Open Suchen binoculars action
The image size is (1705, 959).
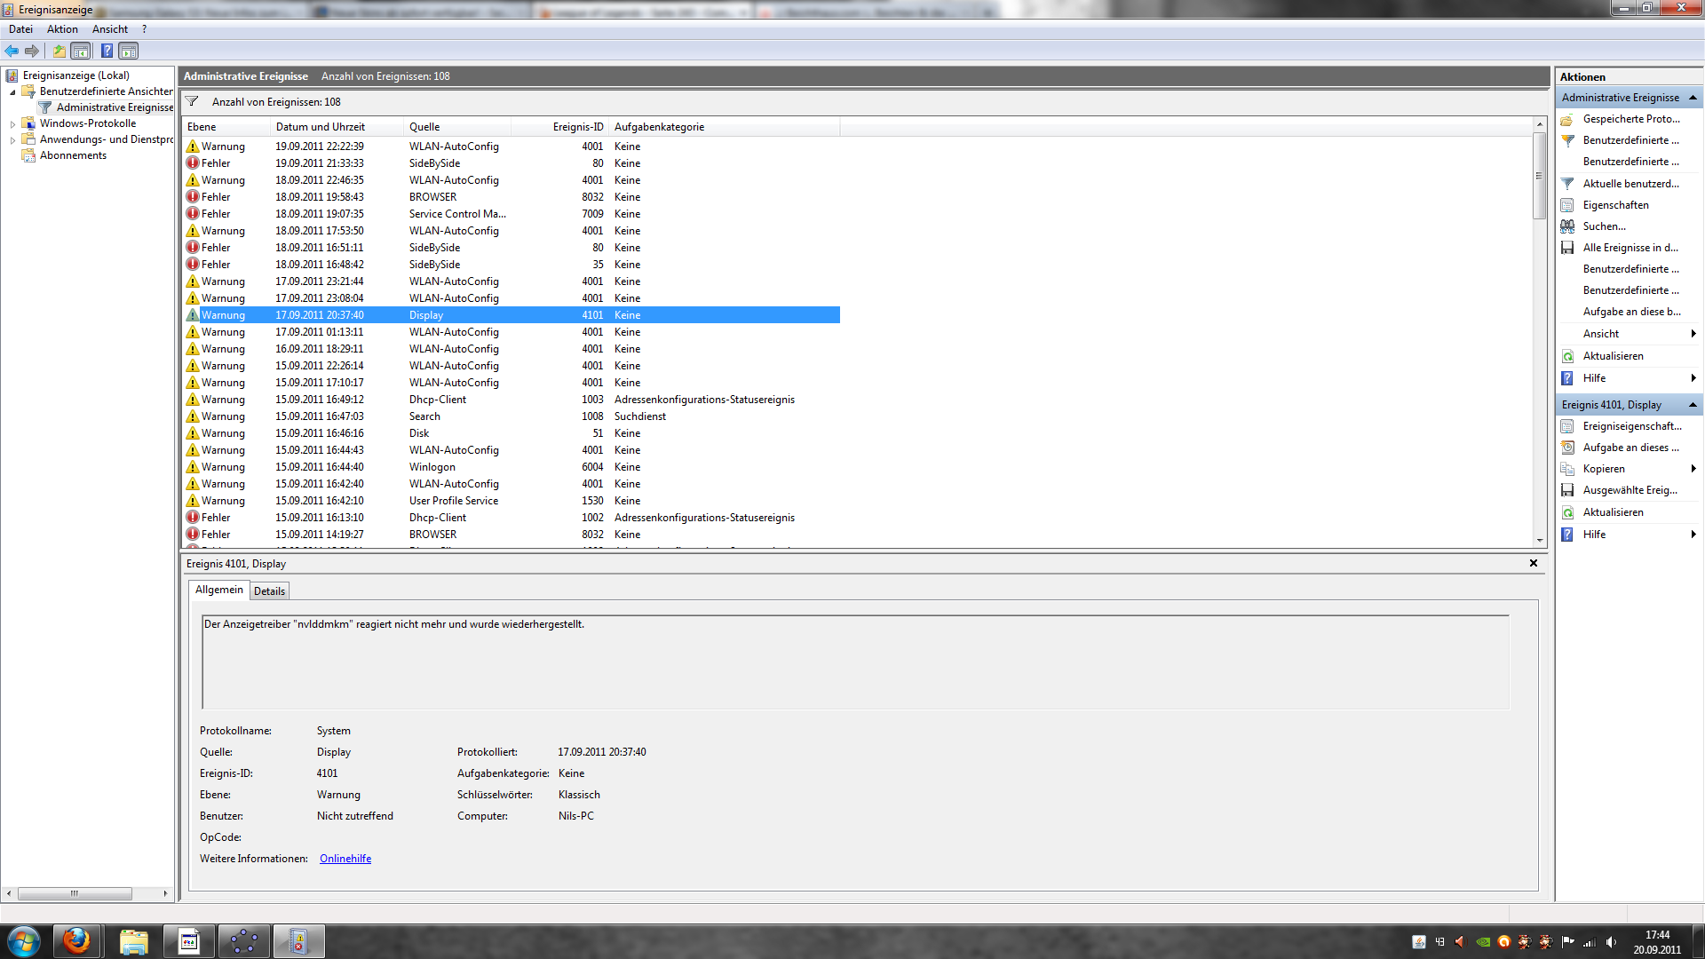click(x=1604, y=226)
